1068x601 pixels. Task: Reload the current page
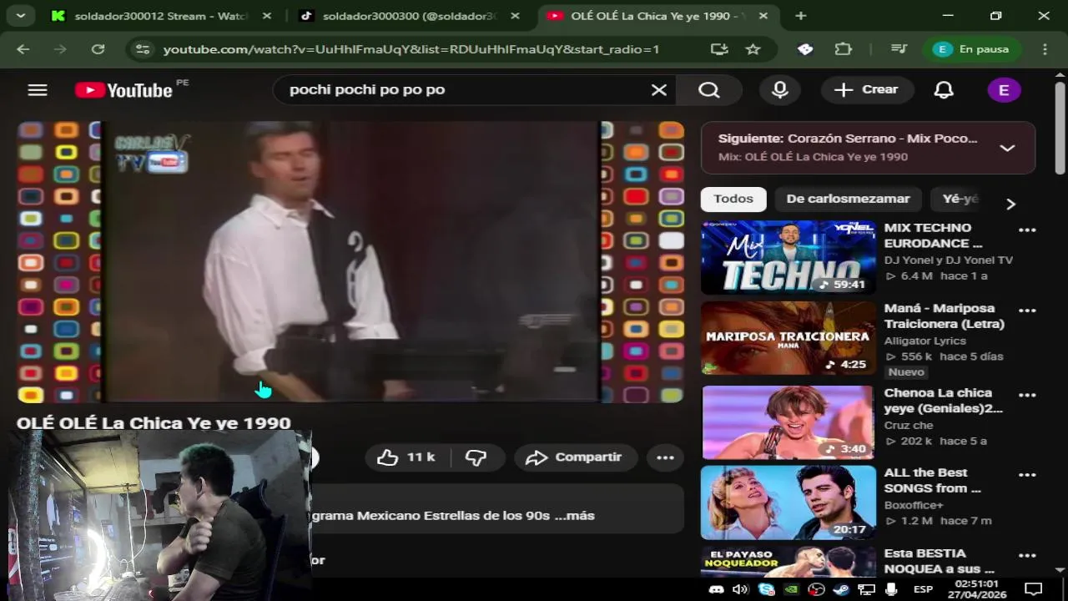coord(98,49)
